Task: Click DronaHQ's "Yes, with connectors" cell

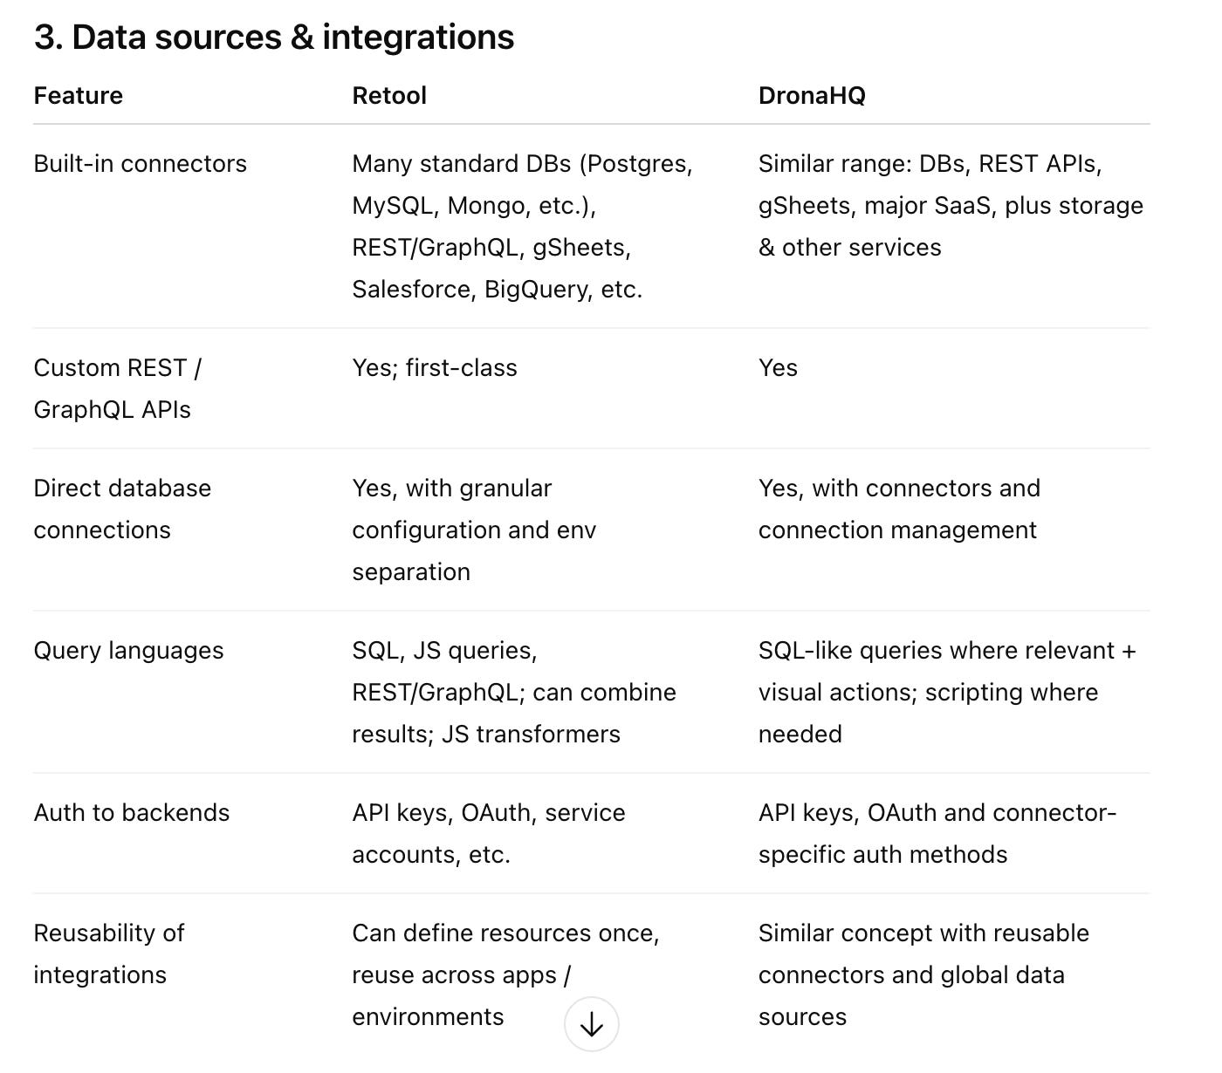Action: click(899, 509)
